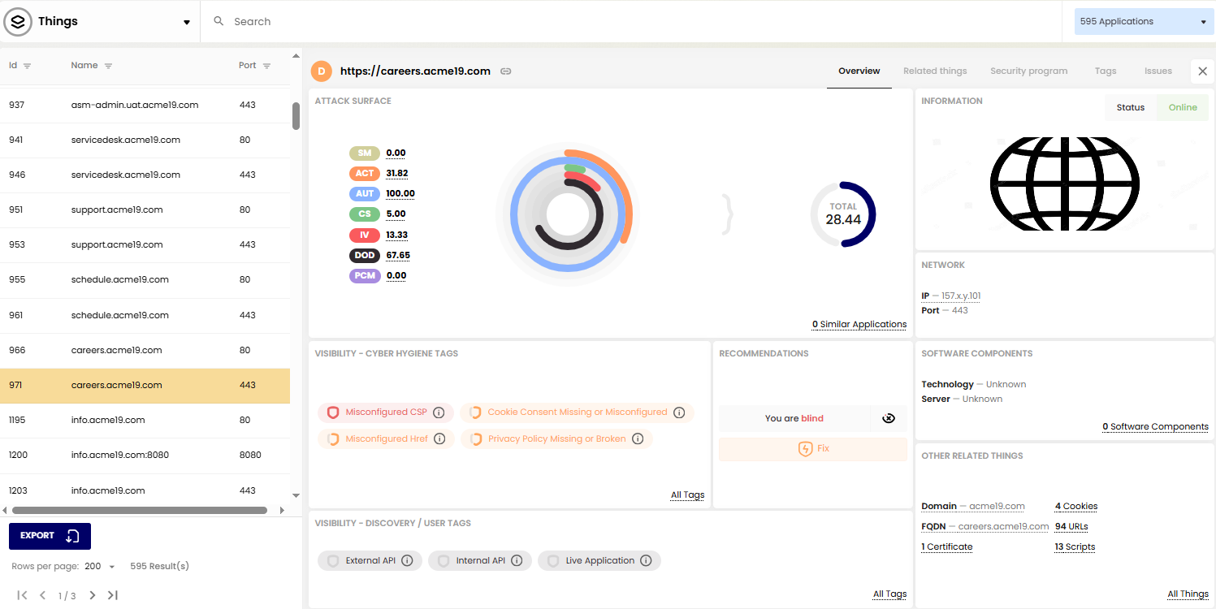The height and width of the screenshot is (609, 1216).
Task: Click info icon on Live Application tag
Action: click(x=646, y=560)
